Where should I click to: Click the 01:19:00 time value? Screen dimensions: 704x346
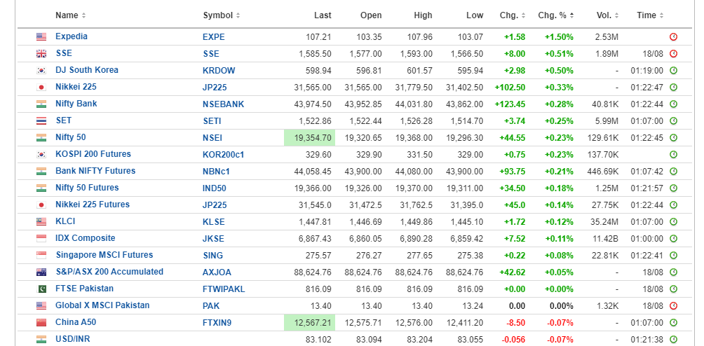click(x=647, y=71)
